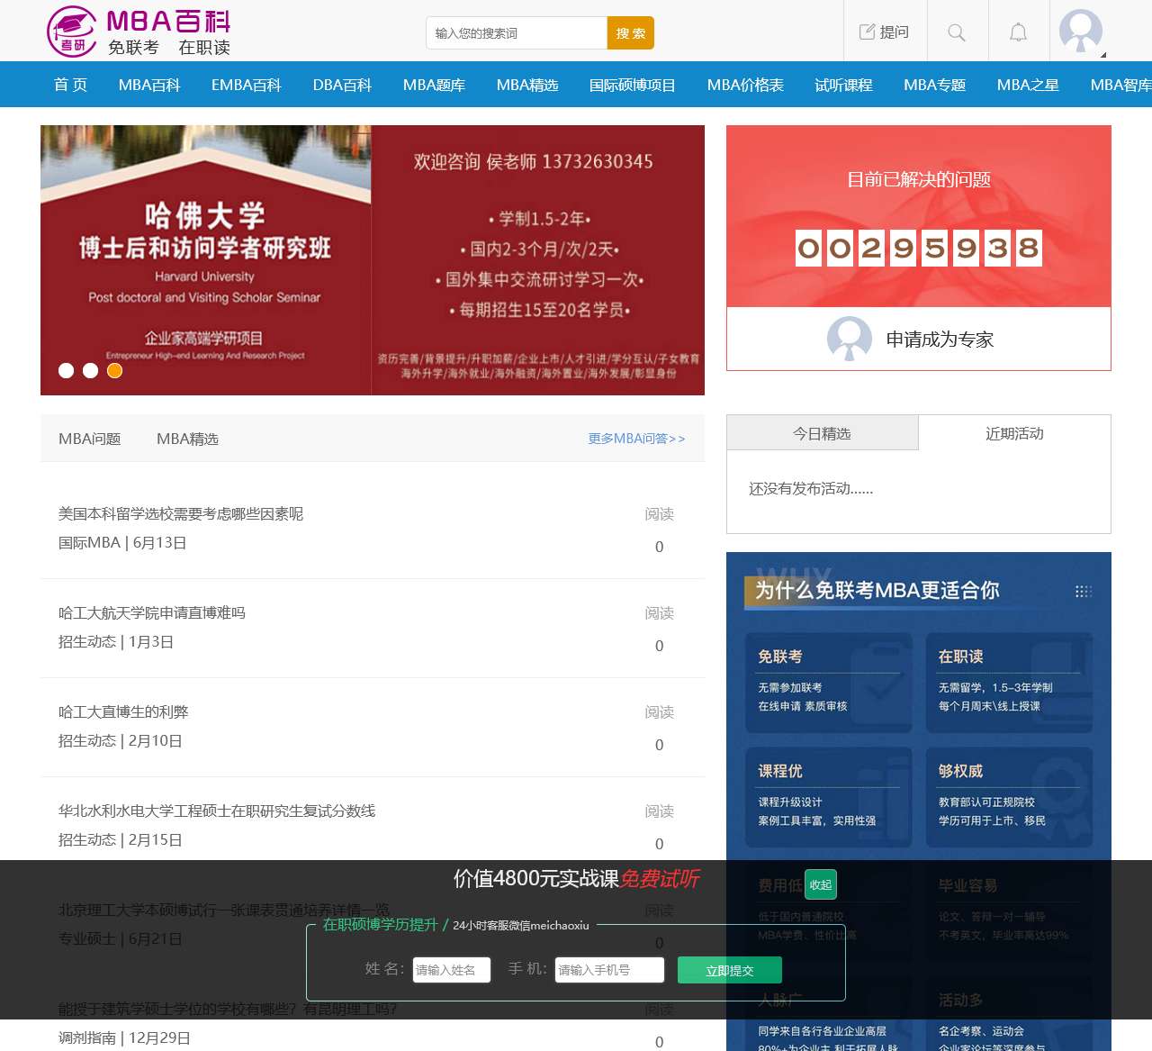Click the 招生动态 | 2月15日 category line

pos(121,839)
